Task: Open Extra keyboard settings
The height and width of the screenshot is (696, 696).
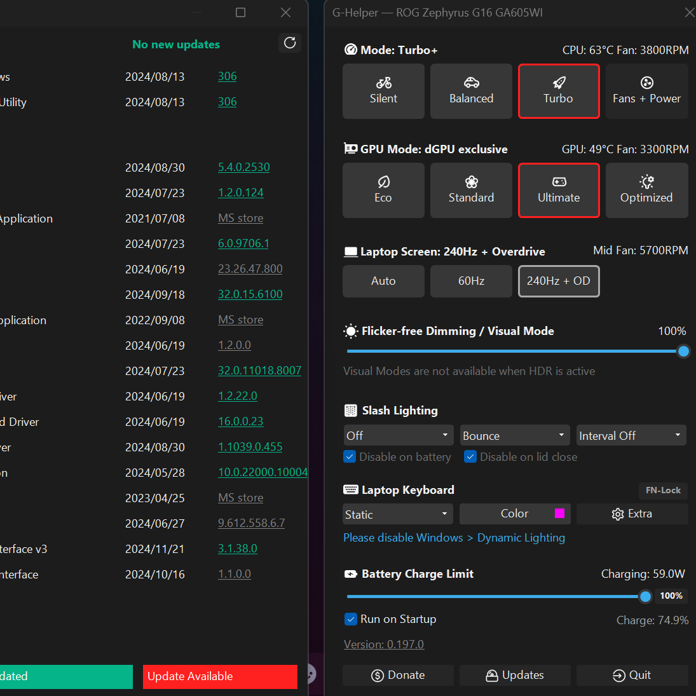Action: pos(632,514)
